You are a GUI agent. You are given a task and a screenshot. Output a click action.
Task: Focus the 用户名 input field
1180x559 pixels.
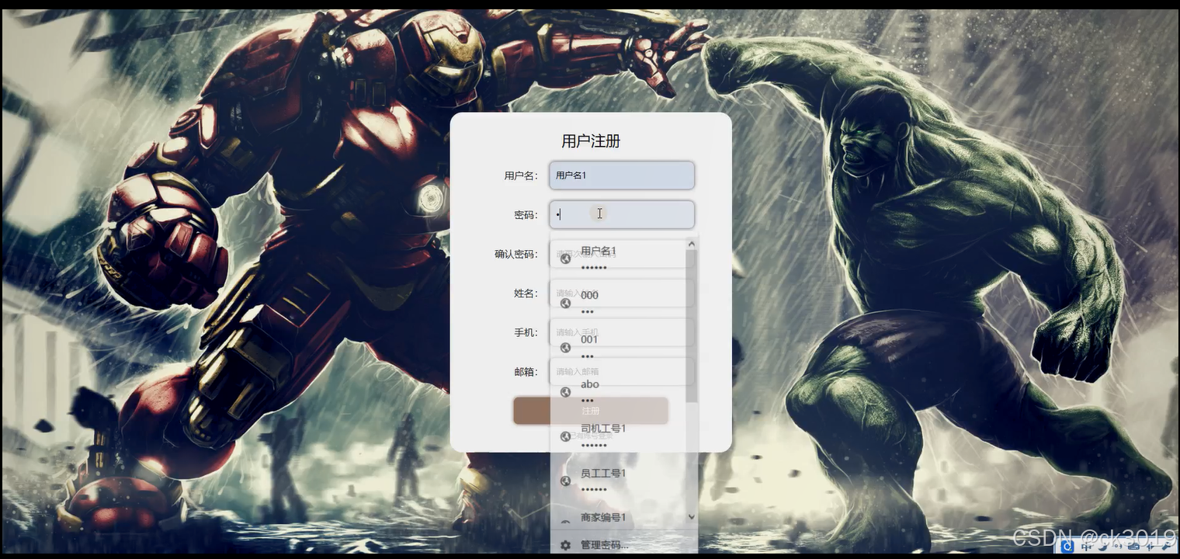tap(622, 175)
